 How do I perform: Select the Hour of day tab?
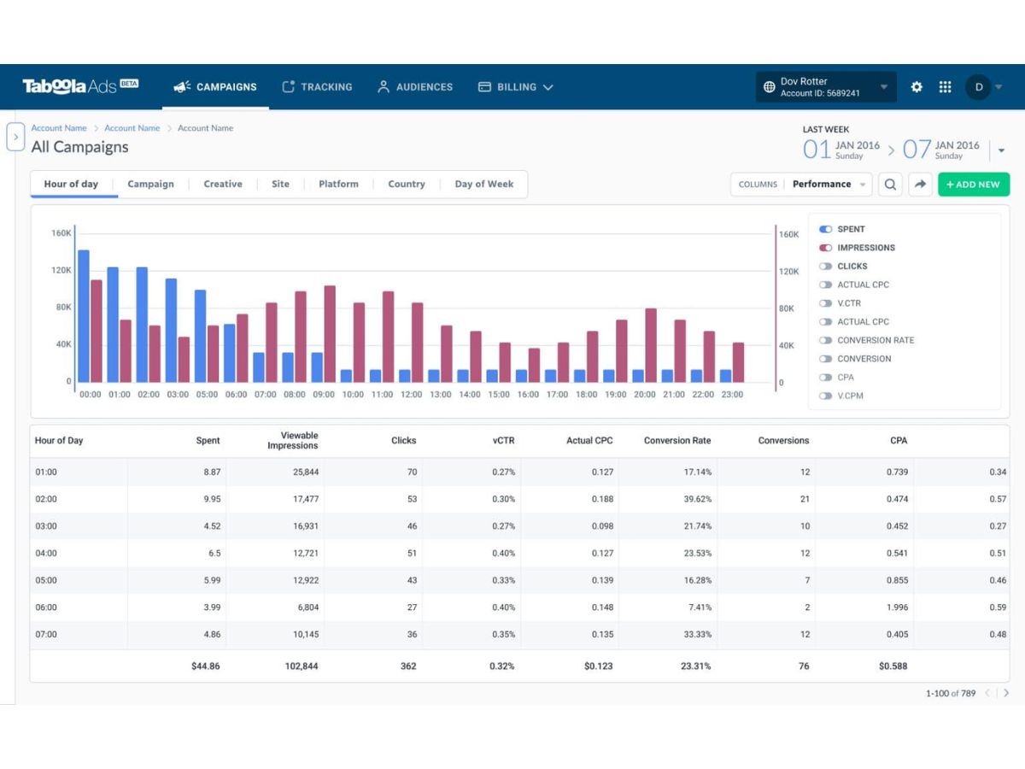pyautogui.click(x=71, y=184)
